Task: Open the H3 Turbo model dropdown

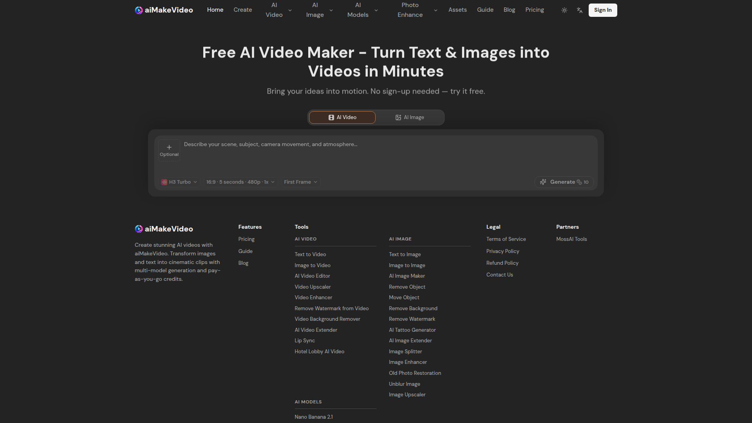Action: pyautogui.click(x=179, y=182)
